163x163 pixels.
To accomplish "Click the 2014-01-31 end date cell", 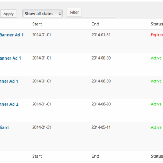I will (101, 35).
